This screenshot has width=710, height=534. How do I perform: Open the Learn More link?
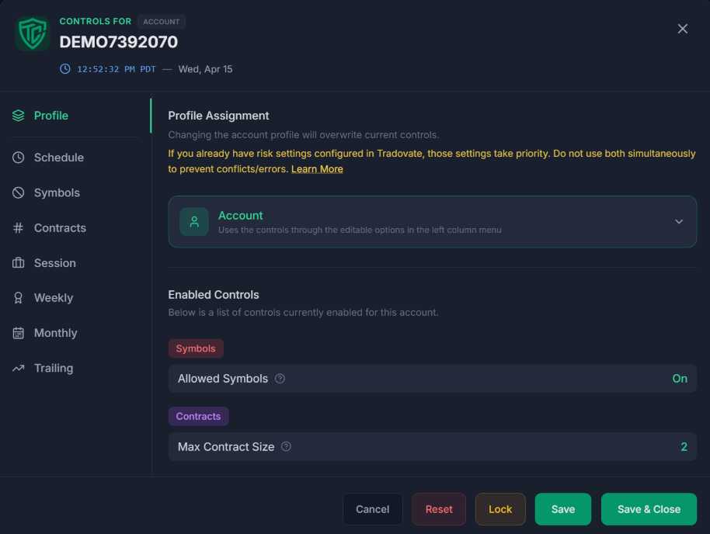(x=317, y=168)
